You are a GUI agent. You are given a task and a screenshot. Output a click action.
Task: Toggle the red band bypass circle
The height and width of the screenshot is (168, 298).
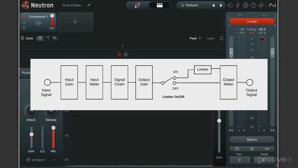119,55
